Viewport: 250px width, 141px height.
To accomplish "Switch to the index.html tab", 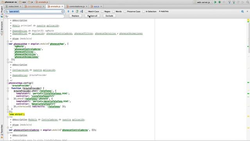I will pyautogui.click(x=13, y=6).
